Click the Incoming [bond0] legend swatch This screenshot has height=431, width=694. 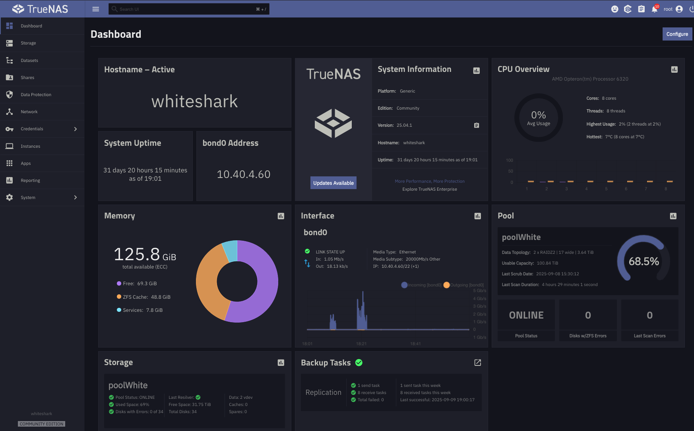404,285
